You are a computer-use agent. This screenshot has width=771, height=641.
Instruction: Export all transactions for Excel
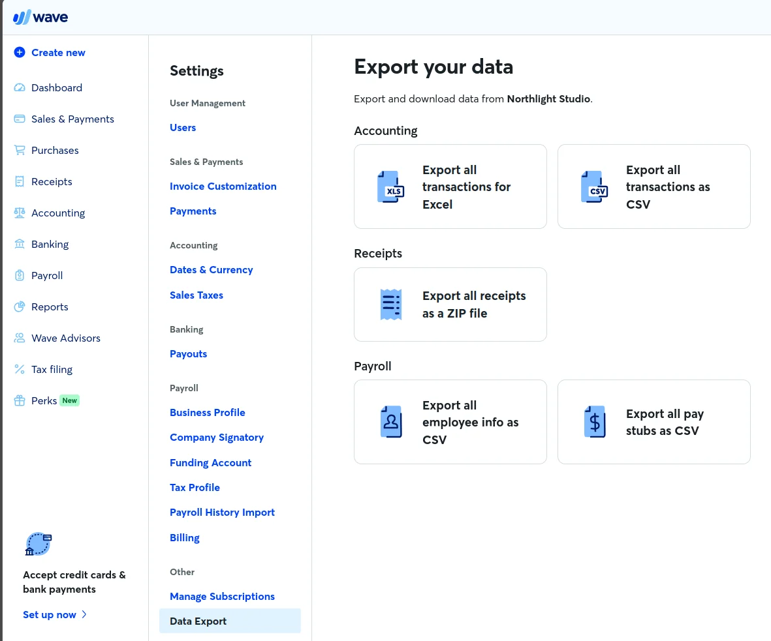click(450, 186)
